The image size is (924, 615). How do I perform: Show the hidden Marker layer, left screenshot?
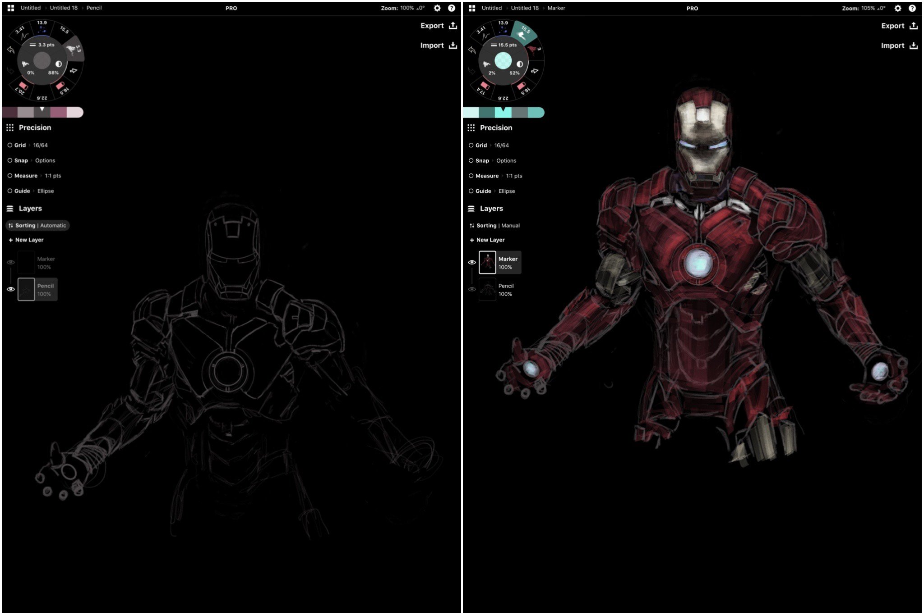pyautogui.click(x=11, y=262)
